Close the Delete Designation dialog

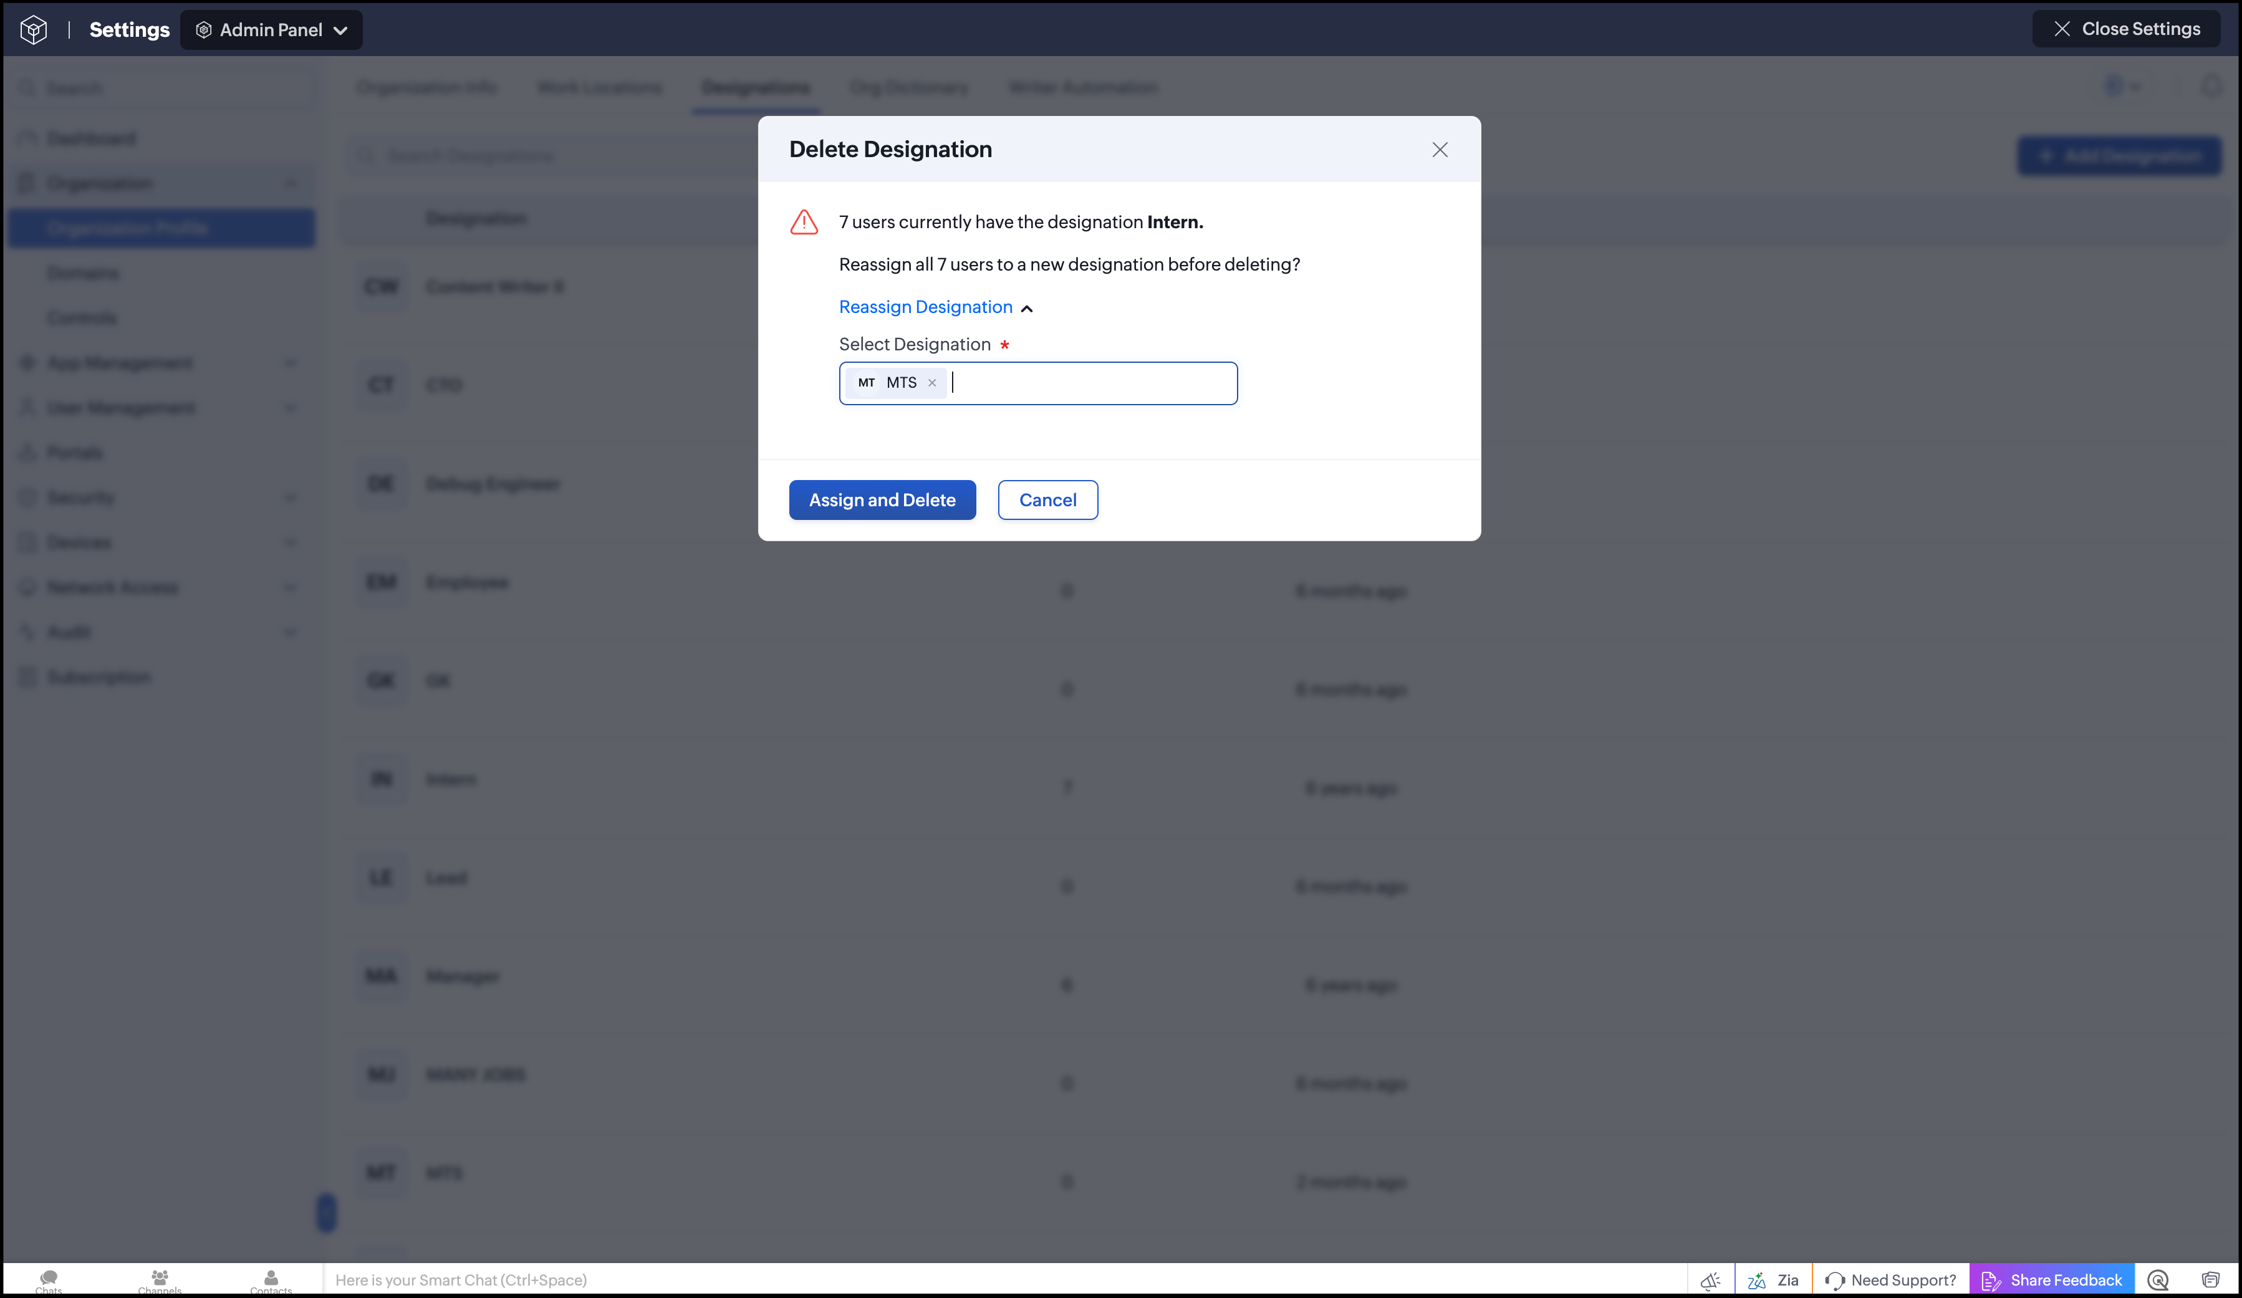pyautogui.click(x=1440, y=150)
